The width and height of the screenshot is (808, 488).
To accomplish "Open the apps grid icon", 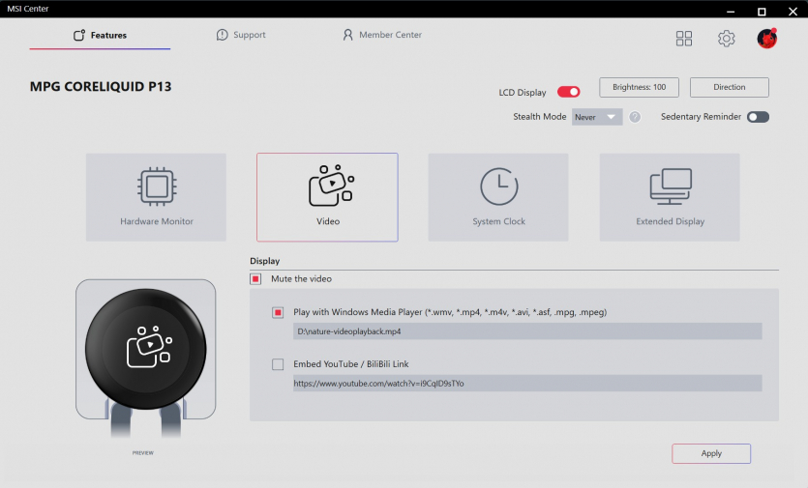I will [684, 39].
